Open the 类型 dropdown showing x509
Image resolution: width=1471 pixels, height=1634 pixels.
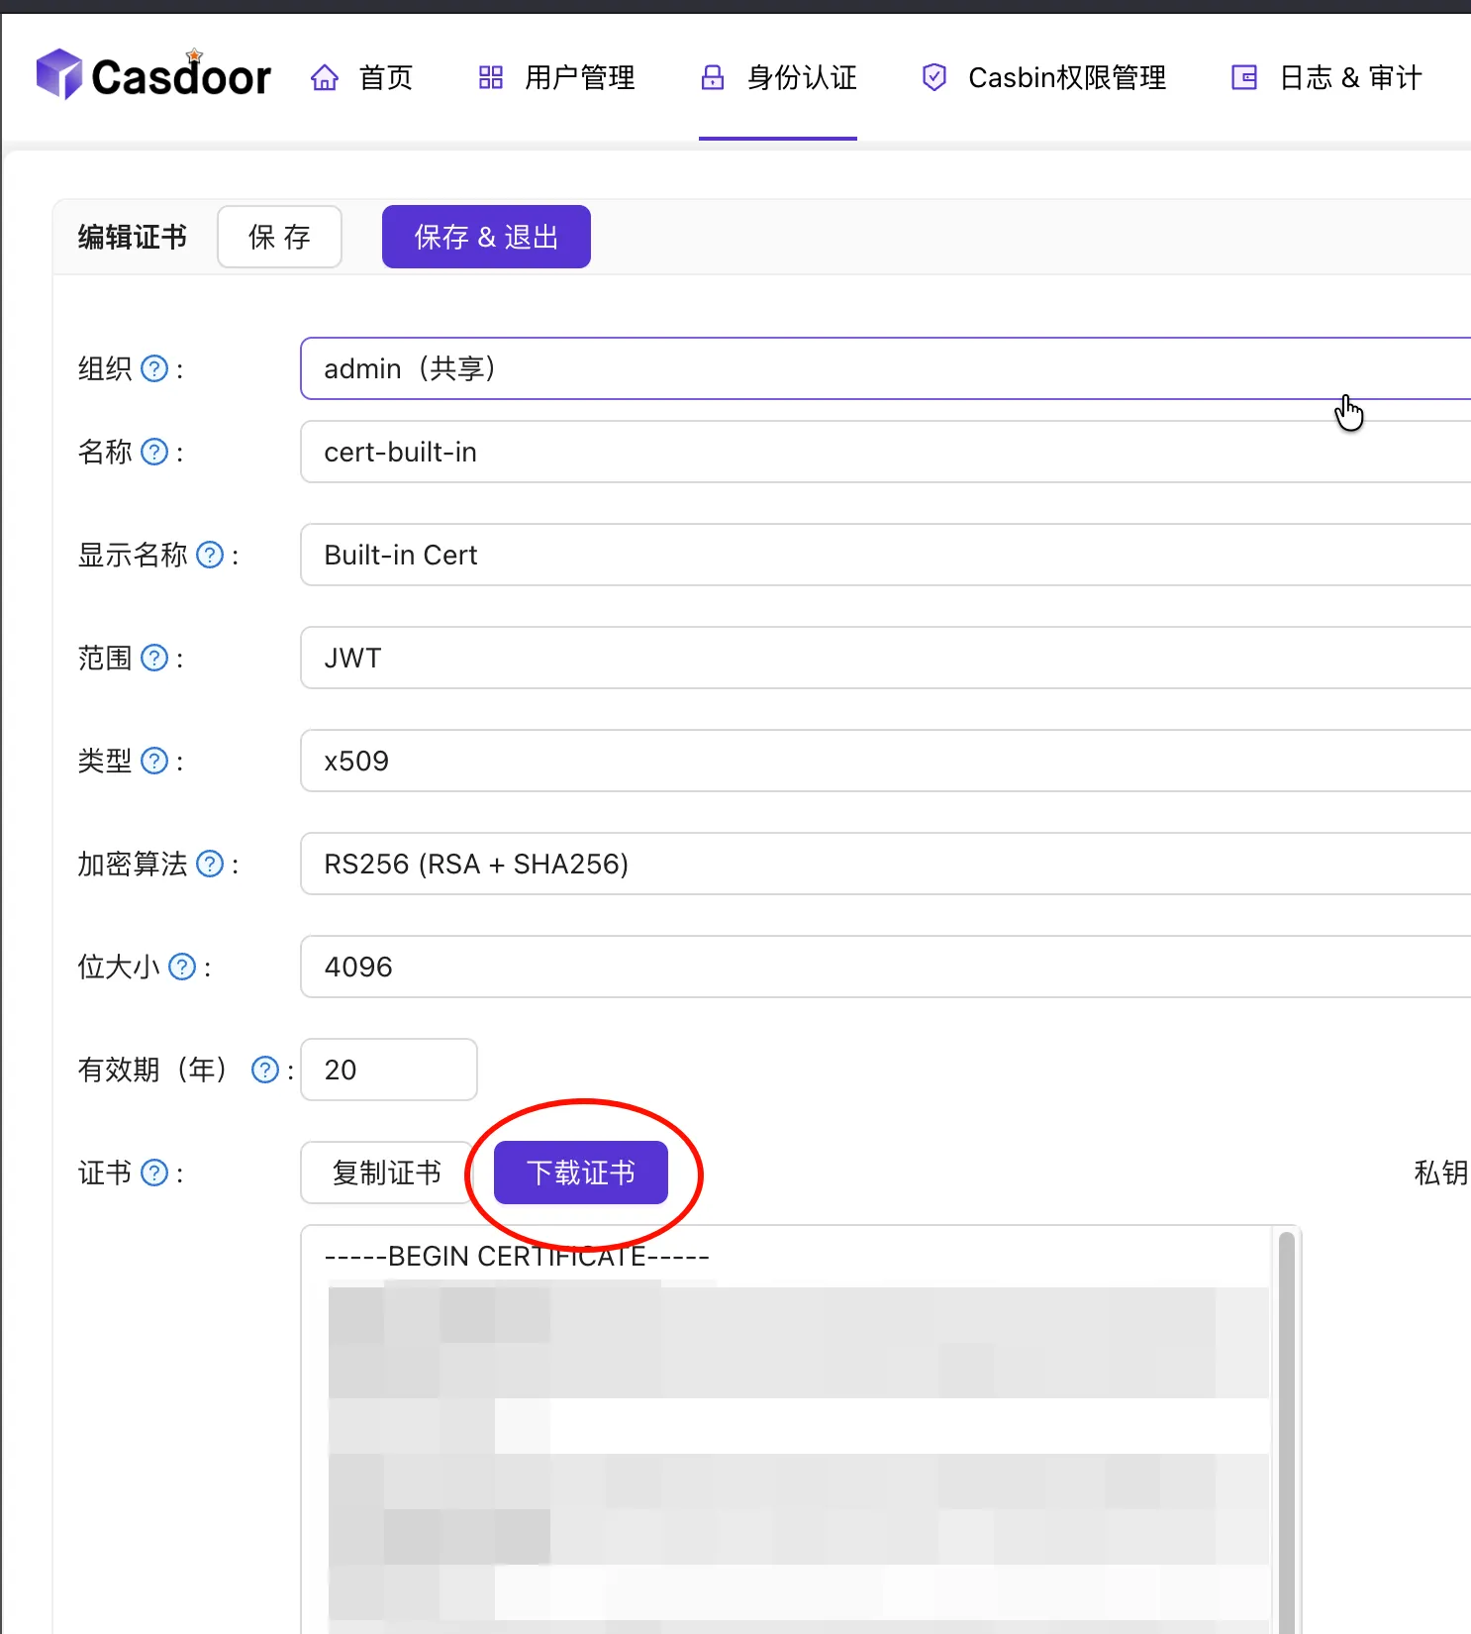point(881,762)
